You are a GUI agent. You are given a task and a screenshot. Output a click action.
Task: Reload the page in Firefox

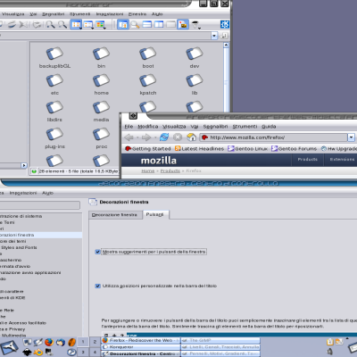point(164,137)
